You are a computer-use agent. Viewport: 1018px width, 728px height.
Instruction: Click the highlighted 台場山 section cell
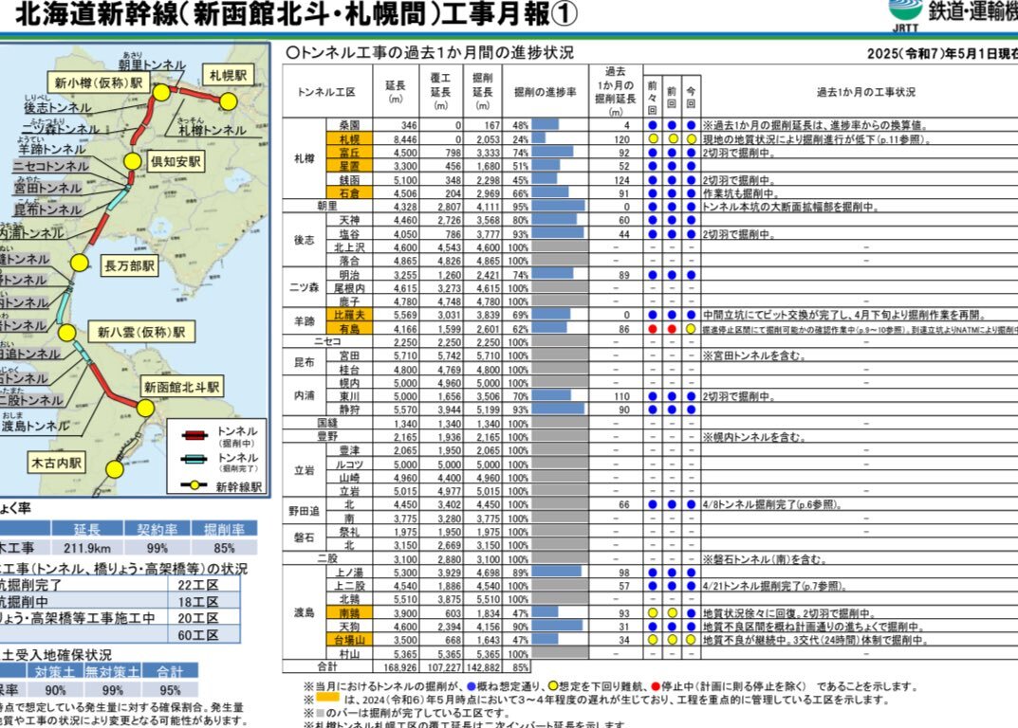point(349,641)
